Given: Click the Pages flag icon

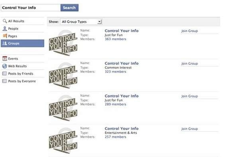Looking at the screenshot, I should click(x=5, y=36).
